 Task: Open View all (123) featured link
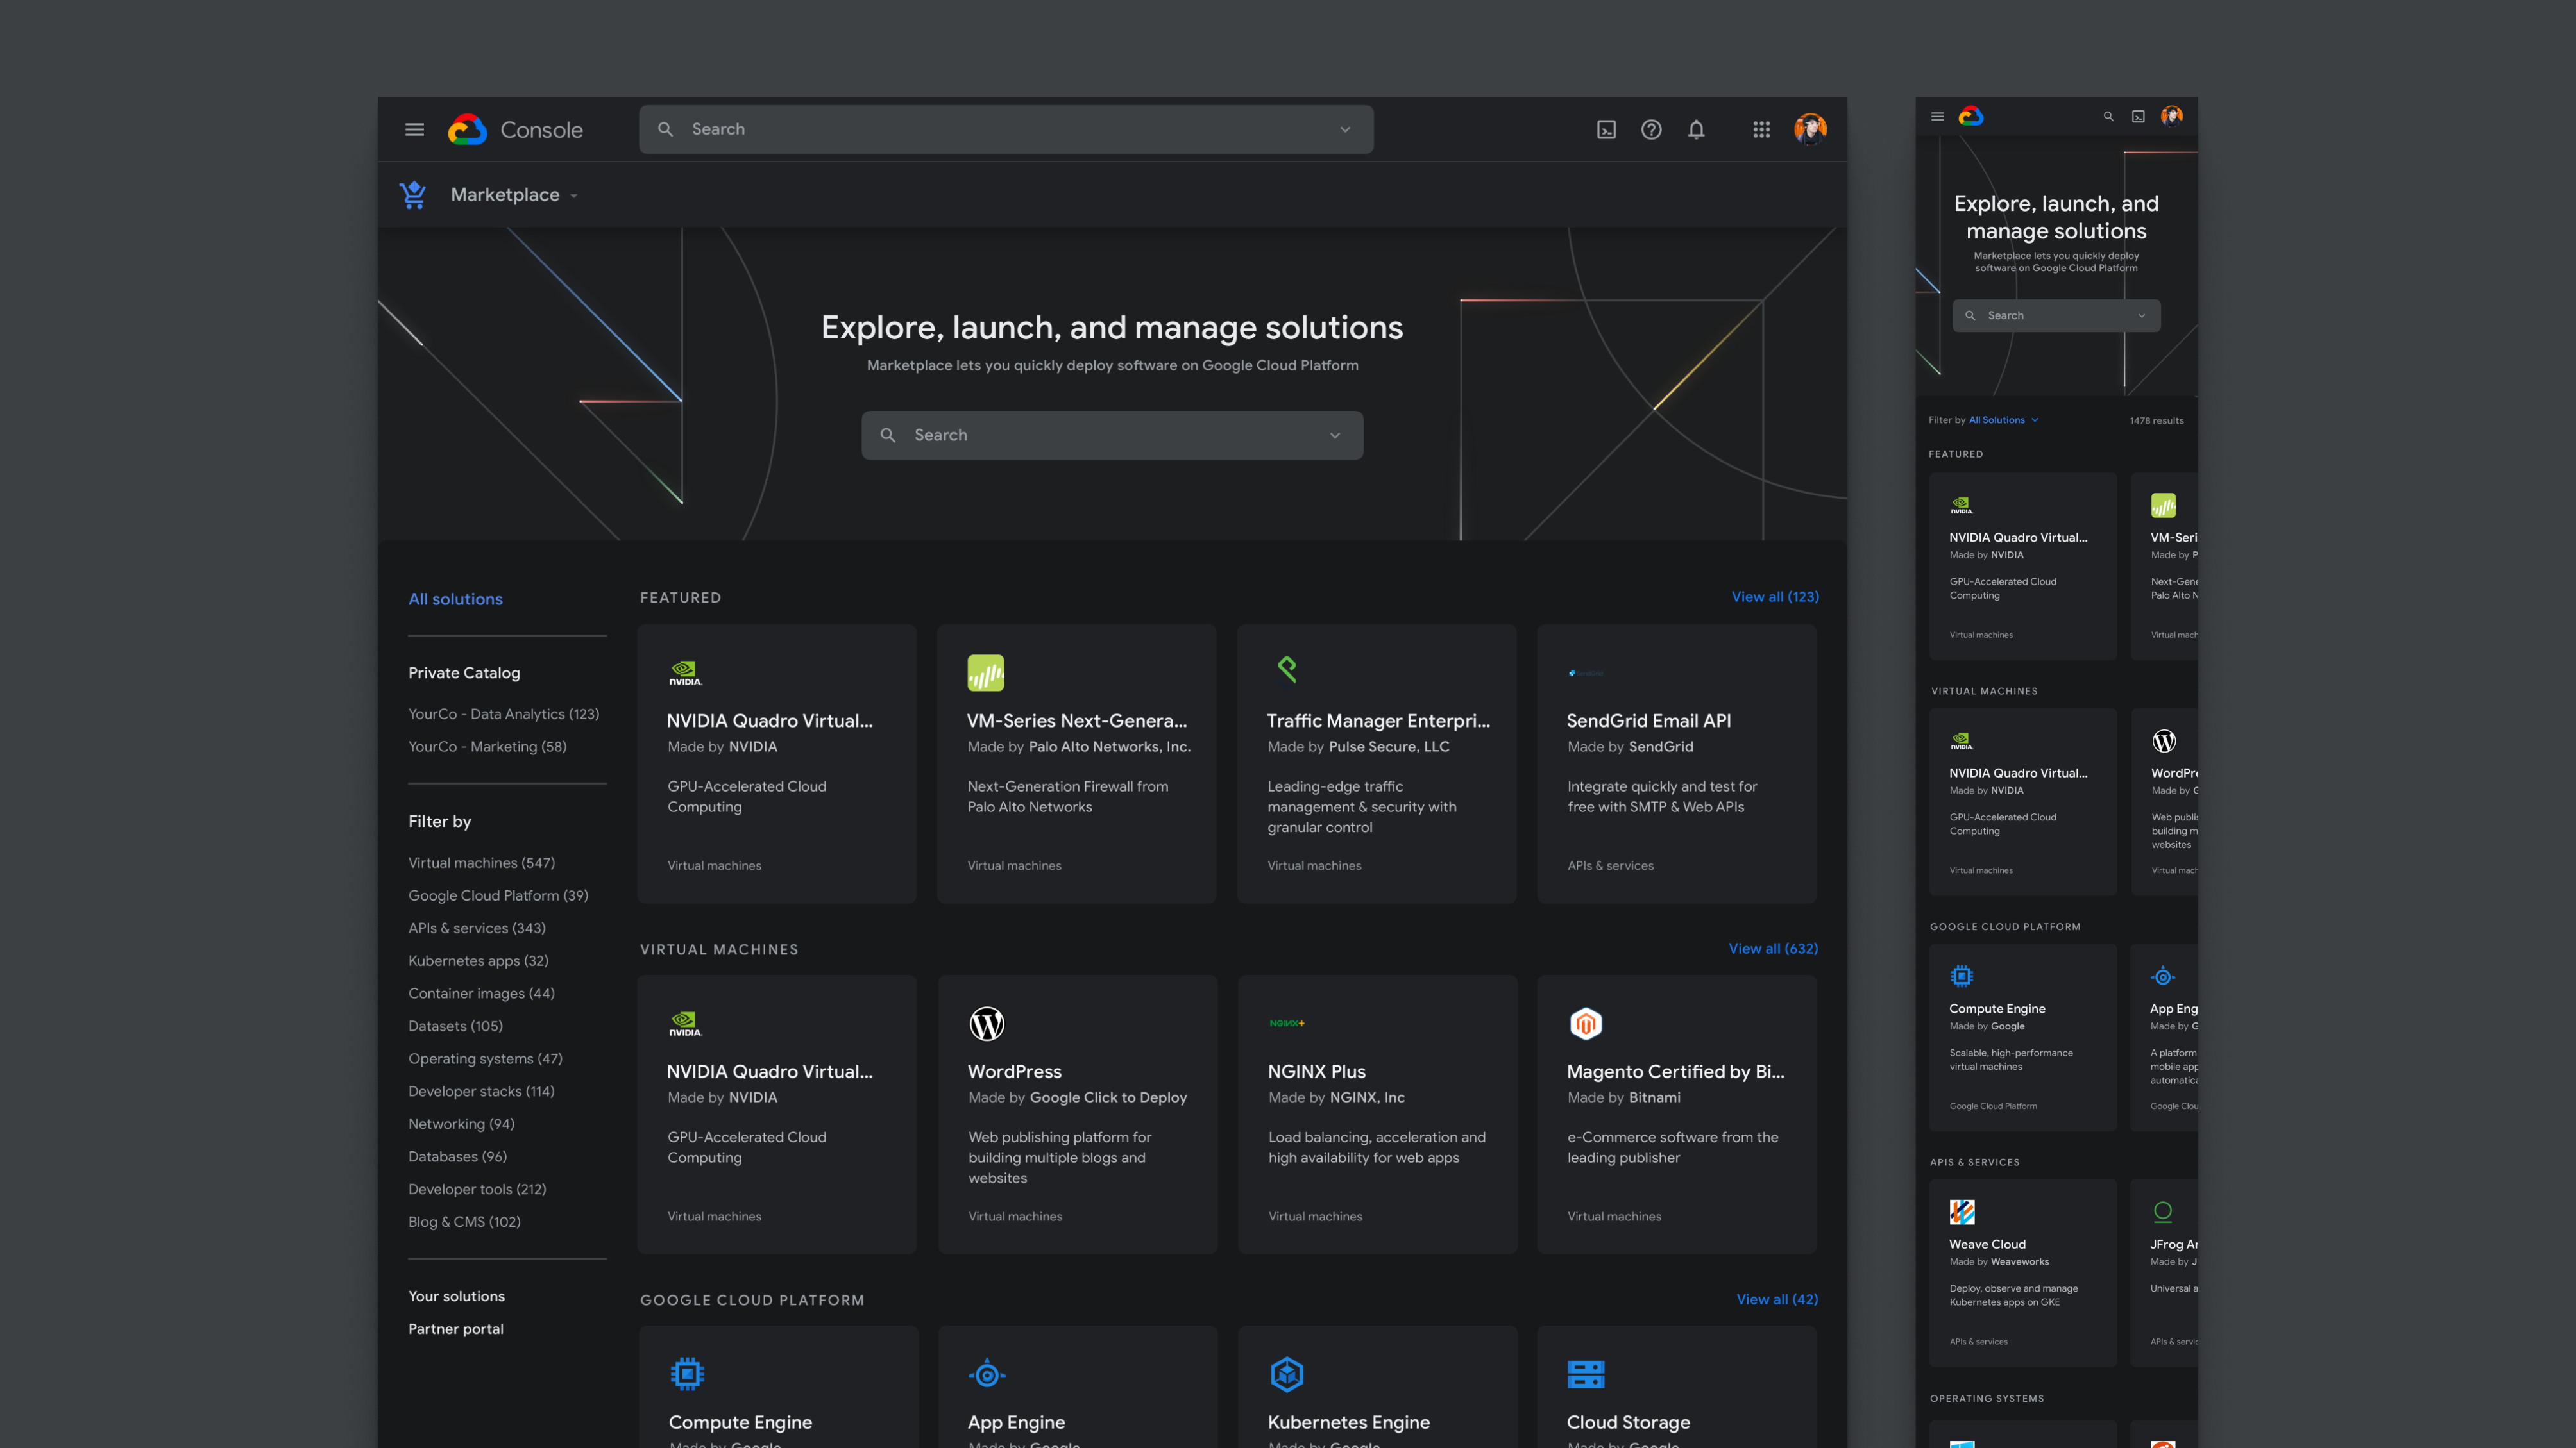pyautogui.click(x=1775, y=597)
